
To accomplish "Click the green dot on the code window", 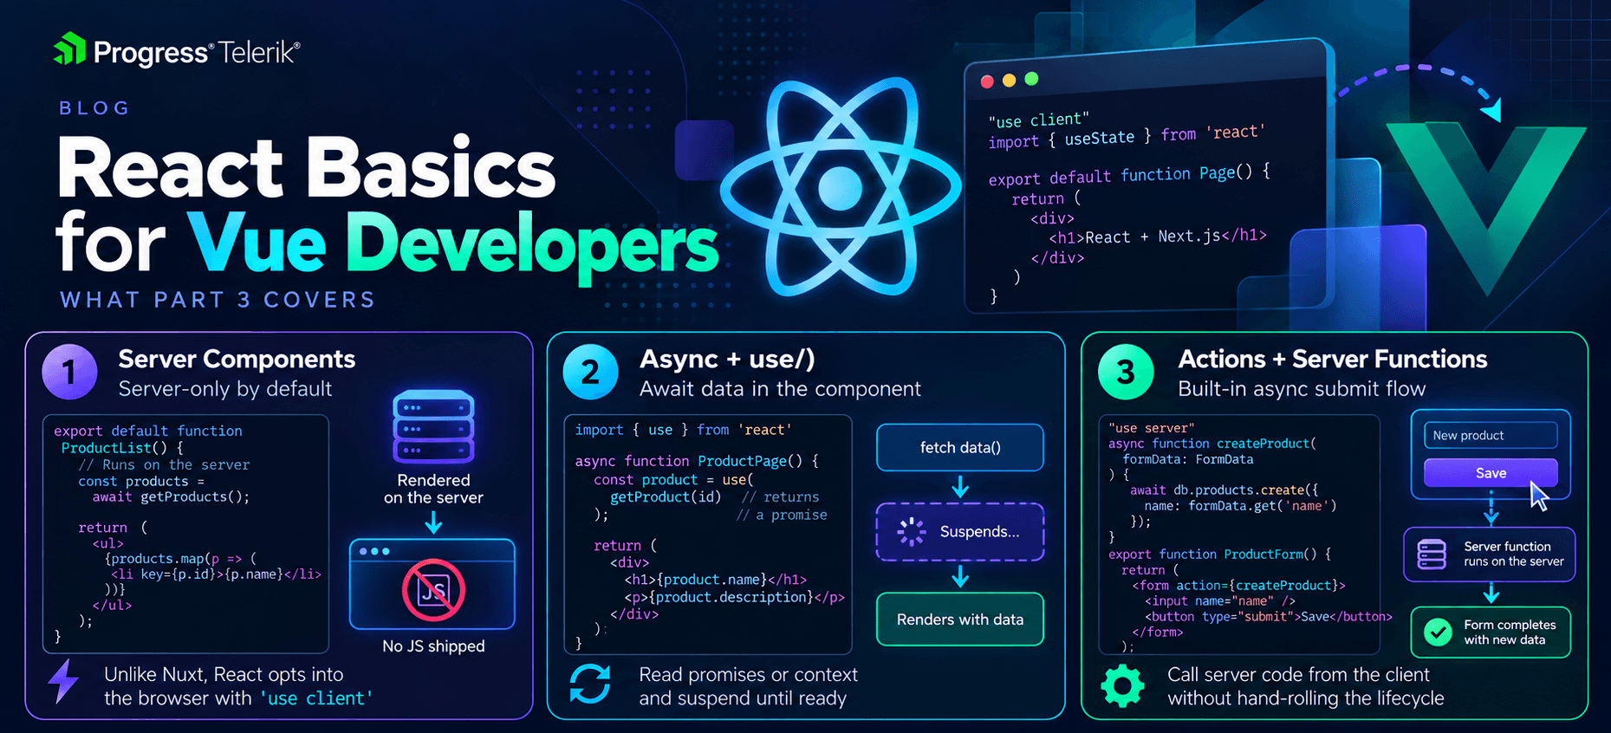I will (x=1031, y=79).
